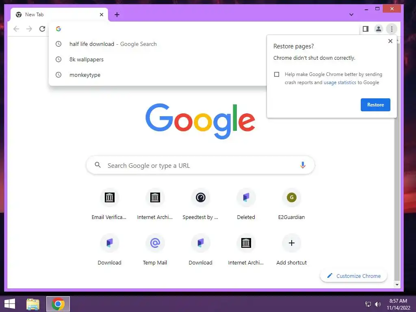Open the E2Guardian shortcut
This screenshot has width=416, height=312.
(x=292, y=204)
